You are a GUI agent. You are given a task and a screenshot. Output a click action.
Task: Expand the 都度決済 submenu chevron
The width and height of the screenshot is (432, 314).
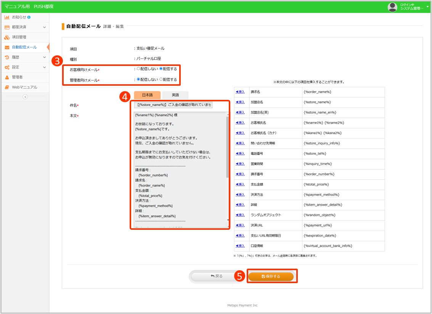point(44,27)
